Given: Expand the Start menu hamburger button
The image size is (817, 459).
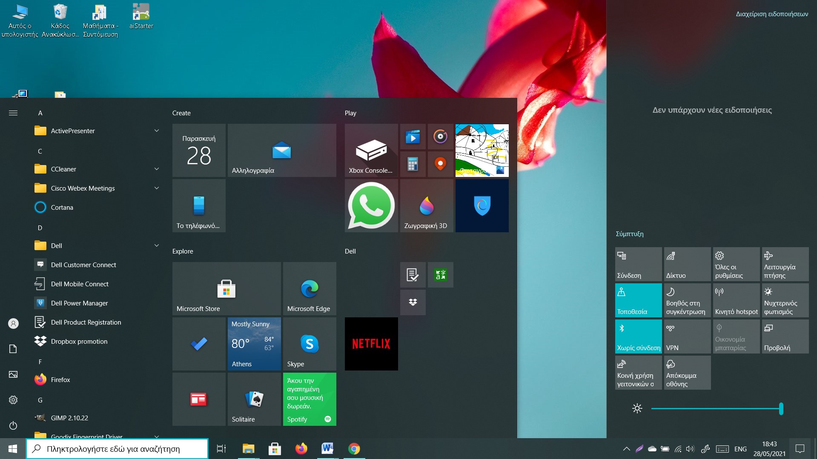Looking at the screenshot, I should click(13, 113).
